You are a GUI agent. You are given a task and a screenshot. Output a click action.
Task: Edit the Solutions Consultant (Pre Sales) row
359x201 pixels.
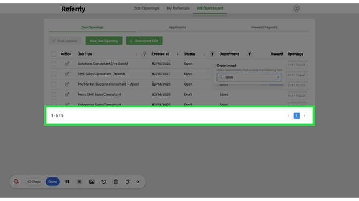pyautogui.click(x=66, y=64)
